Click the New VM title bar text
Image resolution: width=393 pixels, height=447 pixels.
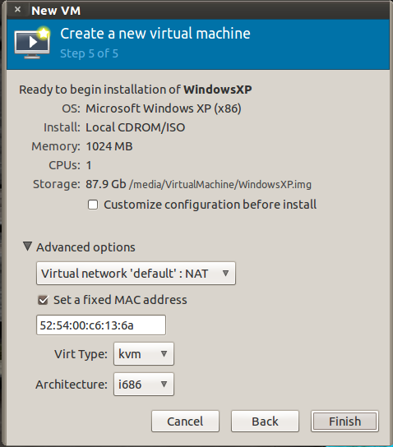tap(56, 11)
